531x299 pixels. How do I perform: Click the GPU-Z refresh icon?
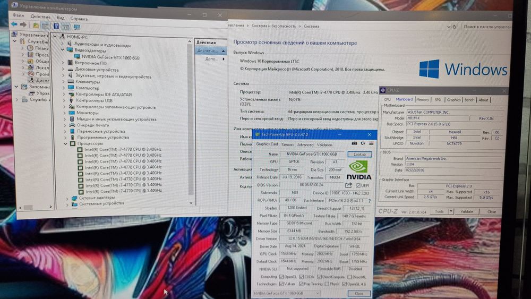tap(363, 143)
